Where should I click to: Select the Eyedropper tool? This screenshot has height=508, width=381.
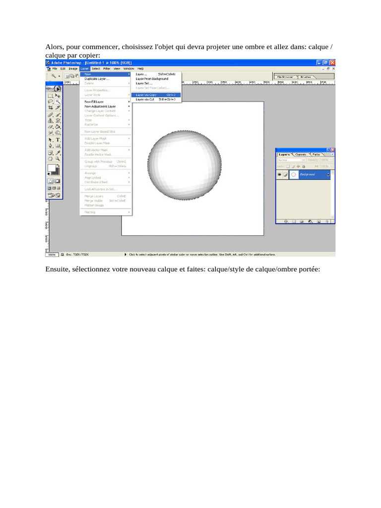point(58,153)
